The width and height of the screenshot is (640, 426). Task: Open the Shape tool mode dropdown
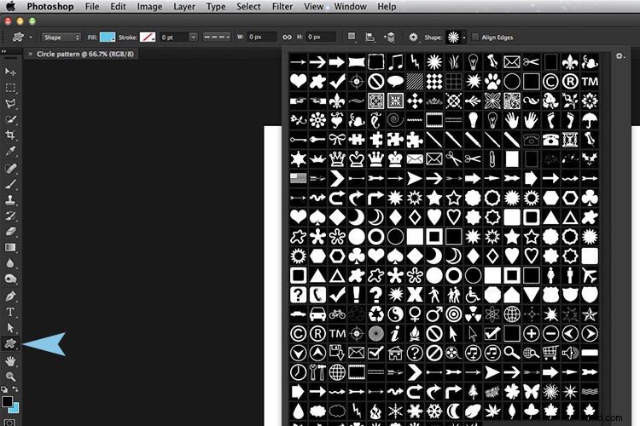60,37
